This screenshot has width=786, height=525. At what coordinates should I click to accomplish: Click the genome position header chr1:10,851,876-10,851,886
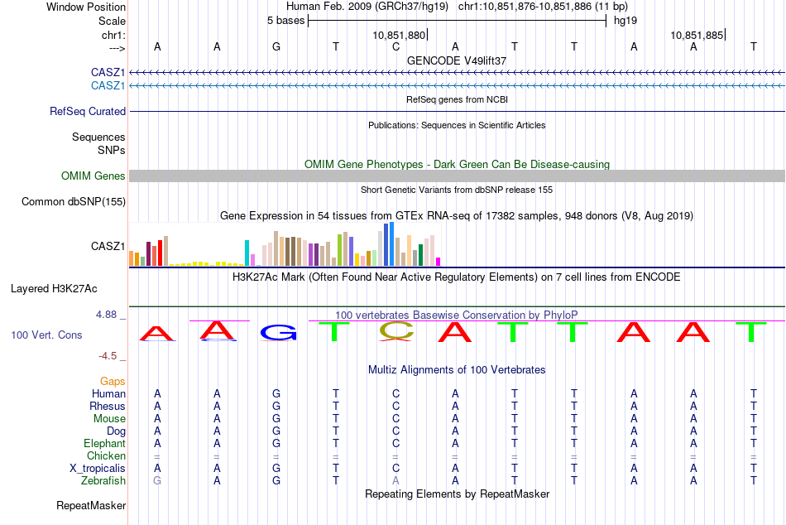543,7
